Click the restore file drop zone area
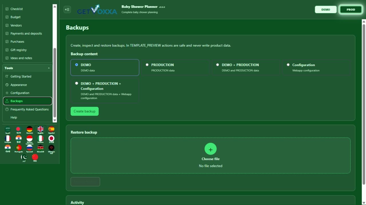This screenshot has height=205, width=366. 210,155
